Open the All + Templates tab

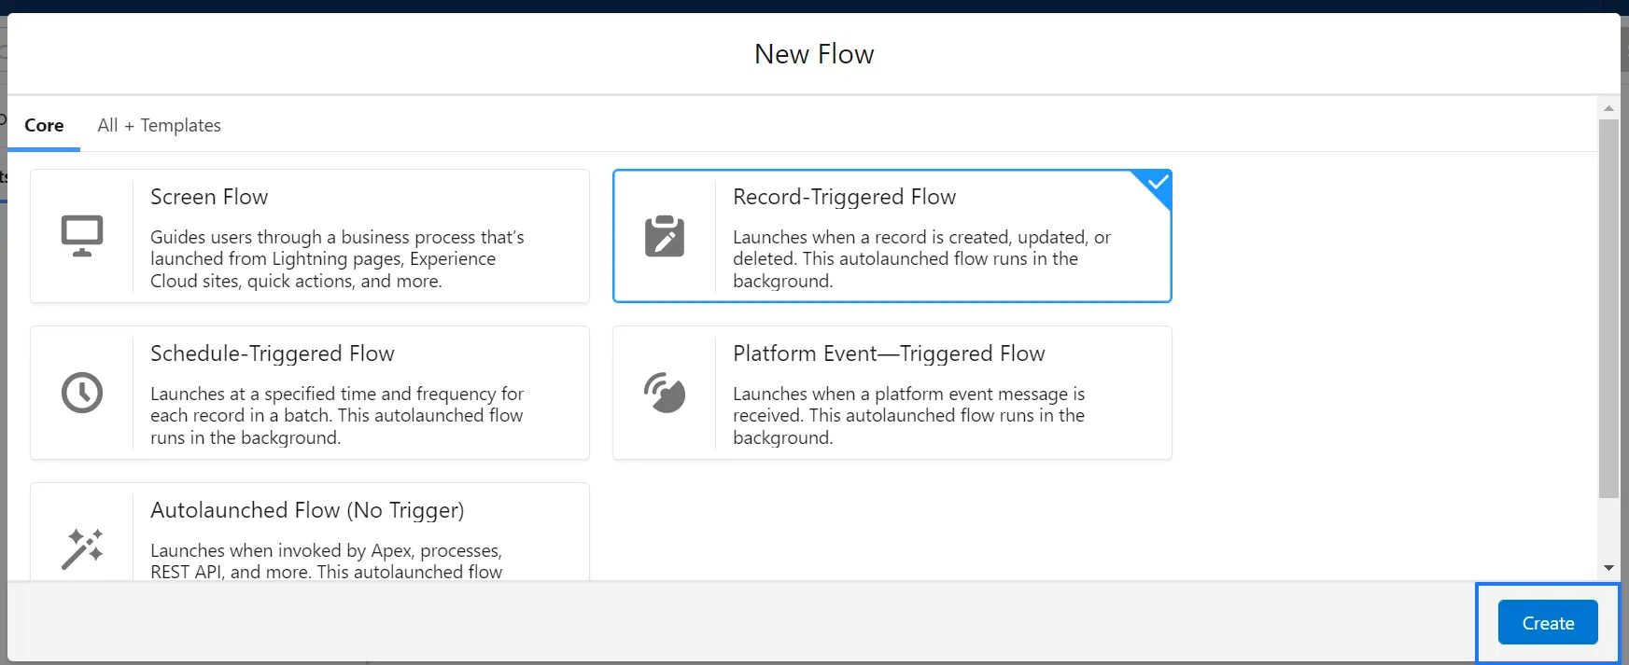(160, 125)
